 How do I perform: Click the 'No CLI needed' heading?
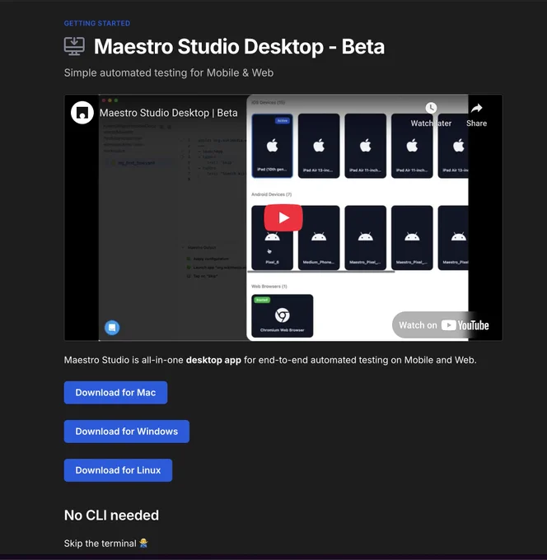(111, 516)
